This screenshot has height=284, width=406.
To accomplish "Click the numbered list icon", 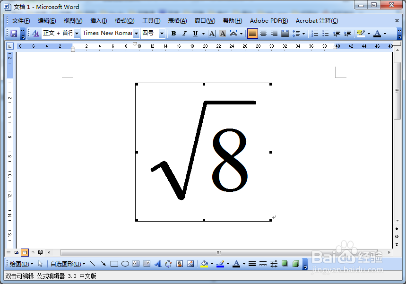I will tap(315, 34).
